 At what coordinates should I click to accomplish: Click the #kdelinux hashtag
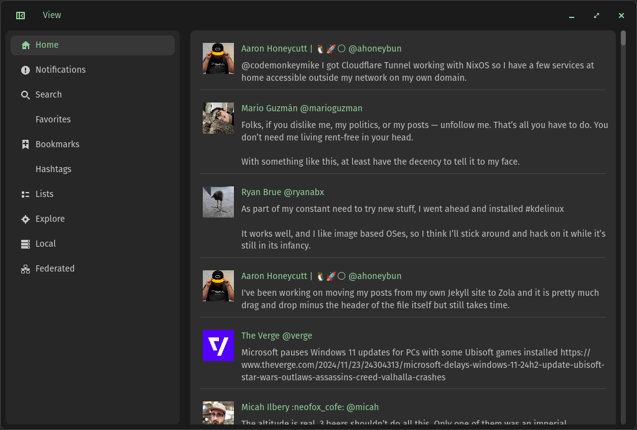pos(544,209)
